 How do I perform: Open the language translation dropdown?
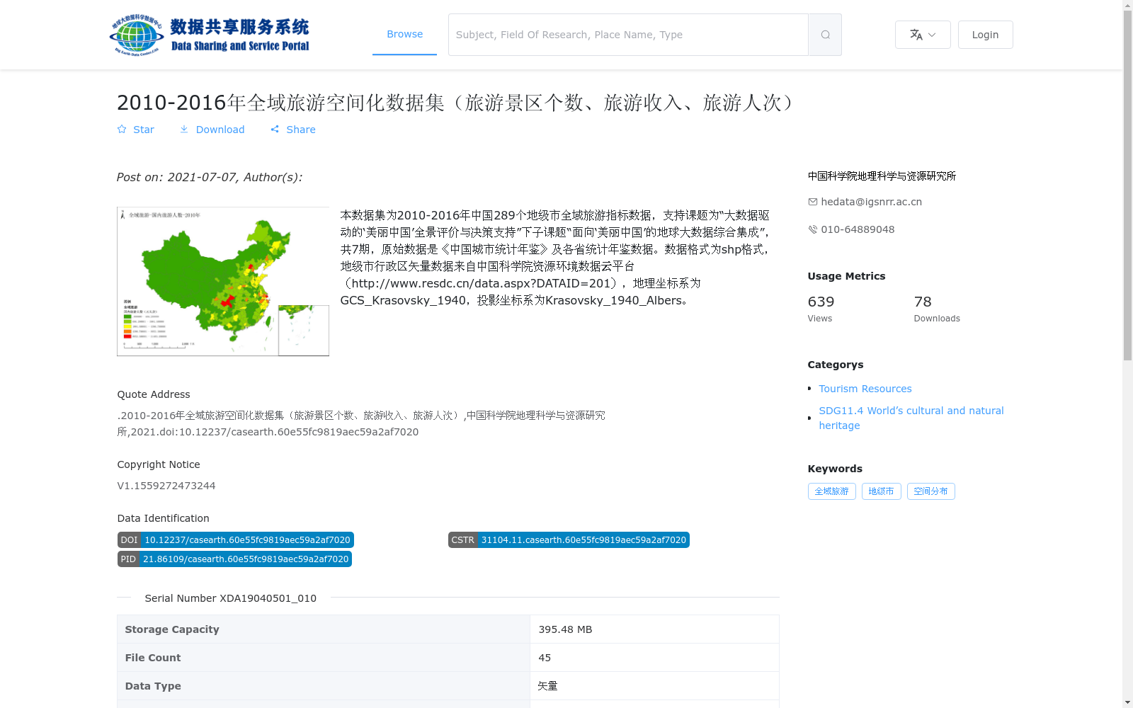tap(923, 35)
